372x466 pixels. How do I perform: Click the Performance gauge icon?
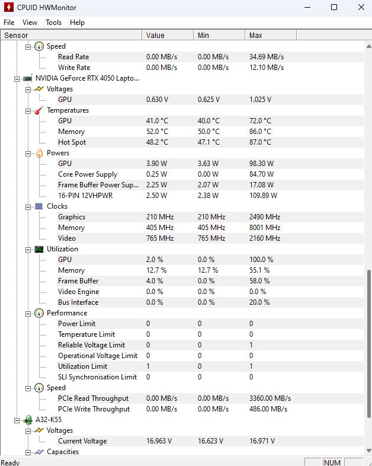(x=39, y=313)
